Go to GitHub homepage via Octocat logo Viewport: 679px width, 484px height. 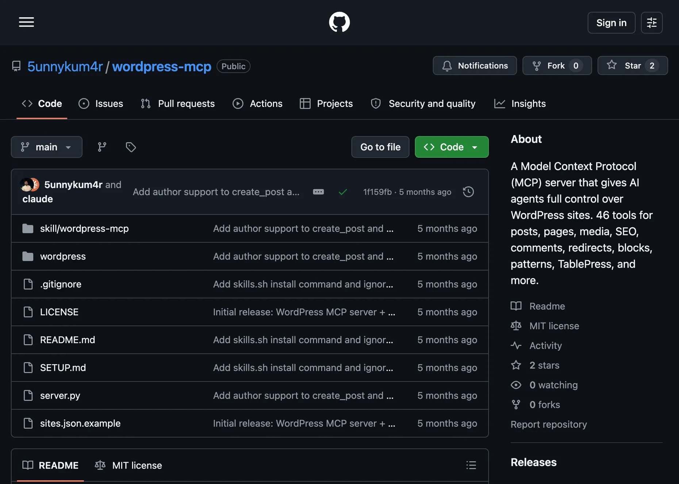tap(339, 22)
